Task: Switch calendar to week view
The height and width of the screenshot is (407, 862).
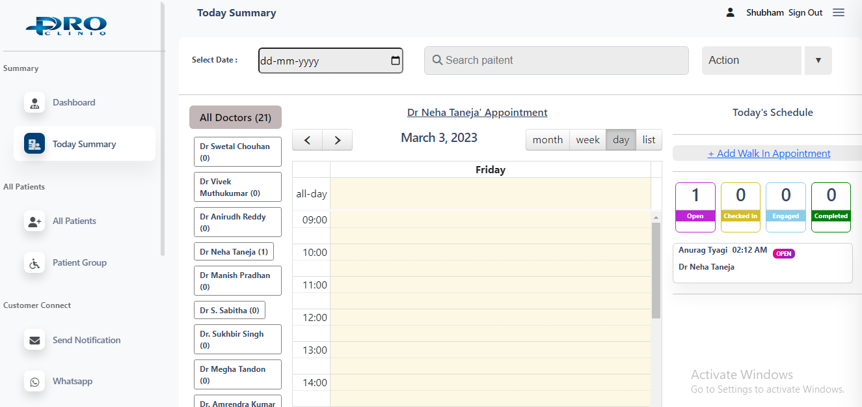Action: pos(587,140)
